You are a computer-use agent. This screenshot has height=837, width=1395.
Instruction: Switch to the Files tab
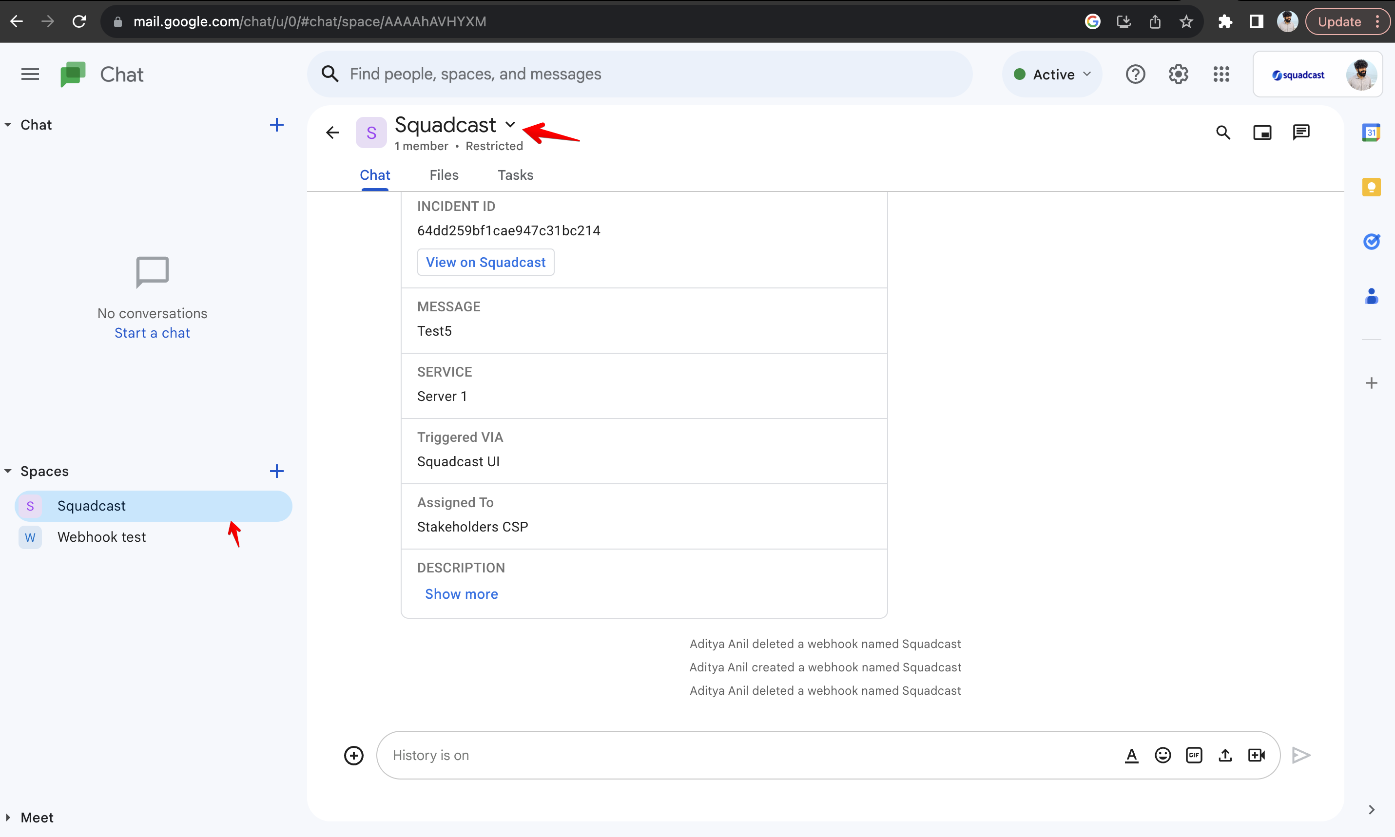pyautogui.click(x=444, y=175)
